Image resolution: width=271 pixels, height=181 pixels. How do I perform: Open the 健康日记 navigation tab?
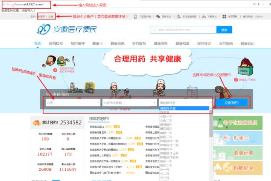point(248,43)
